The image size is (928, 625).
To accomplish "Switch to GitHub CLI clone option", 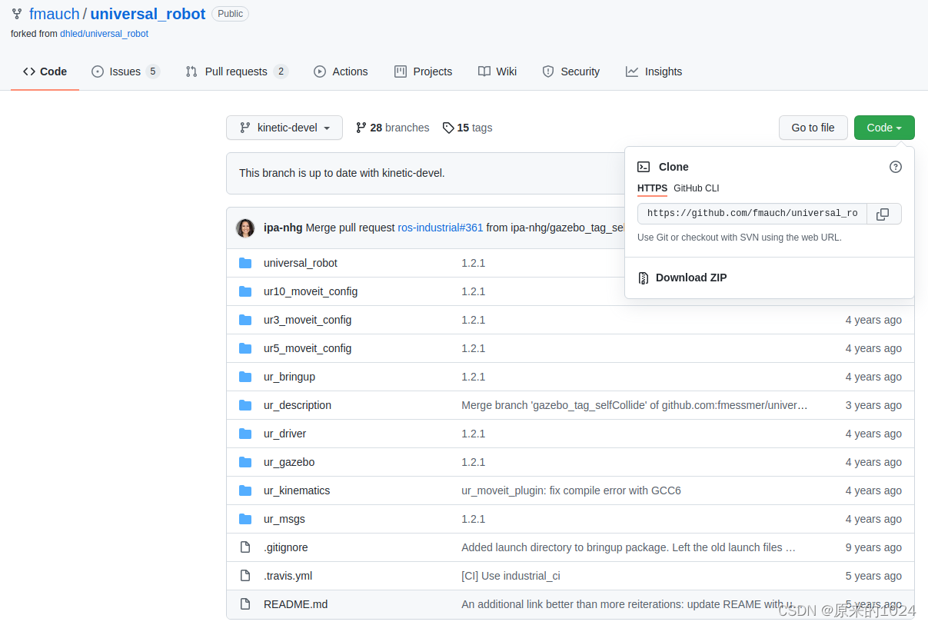I will click(x=697, y=188).
